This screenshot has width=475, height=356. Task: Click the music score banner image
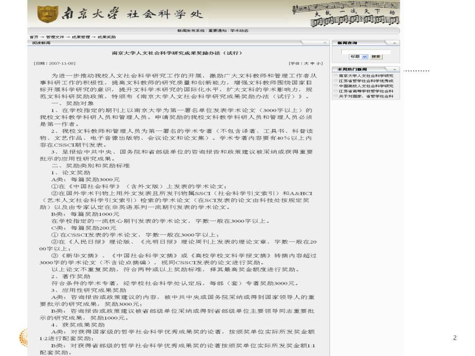[346, 13]
